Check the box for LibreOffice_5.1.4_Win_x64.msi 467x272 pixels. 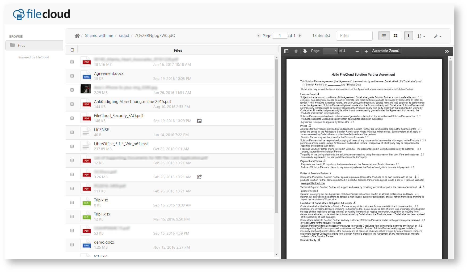(72, 146)
